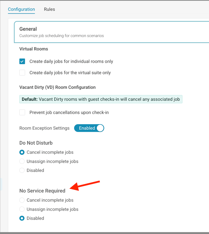The height and width of the screenshot is (234, 209).
Task: Choose Unassign incomplete jobs under No Service Required
Action: point(22,209)
